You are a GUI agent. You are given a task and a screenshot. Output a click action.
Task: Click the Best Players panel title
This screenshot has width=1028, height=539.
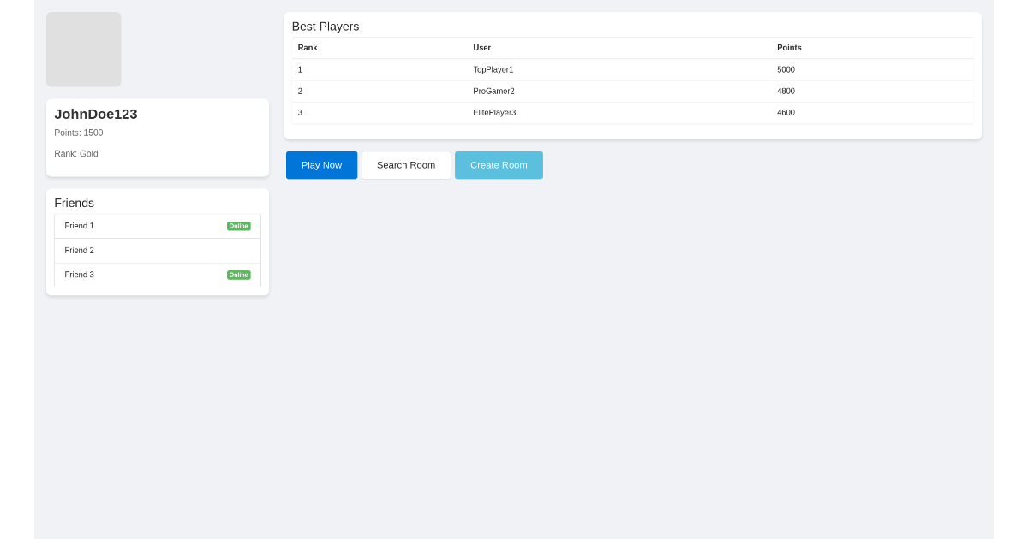pyautogui.click(x=326, y=27)
